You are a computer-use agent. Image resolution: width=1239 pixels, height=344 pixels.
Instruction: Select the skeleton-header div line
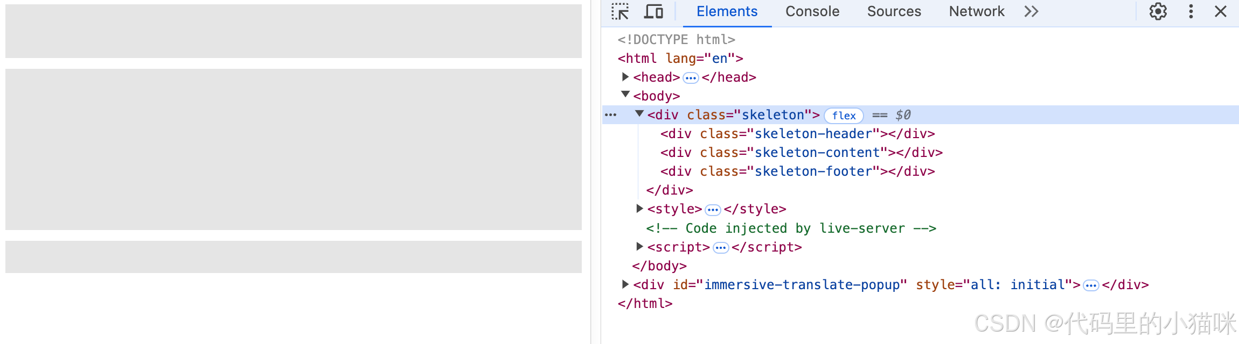797,134
